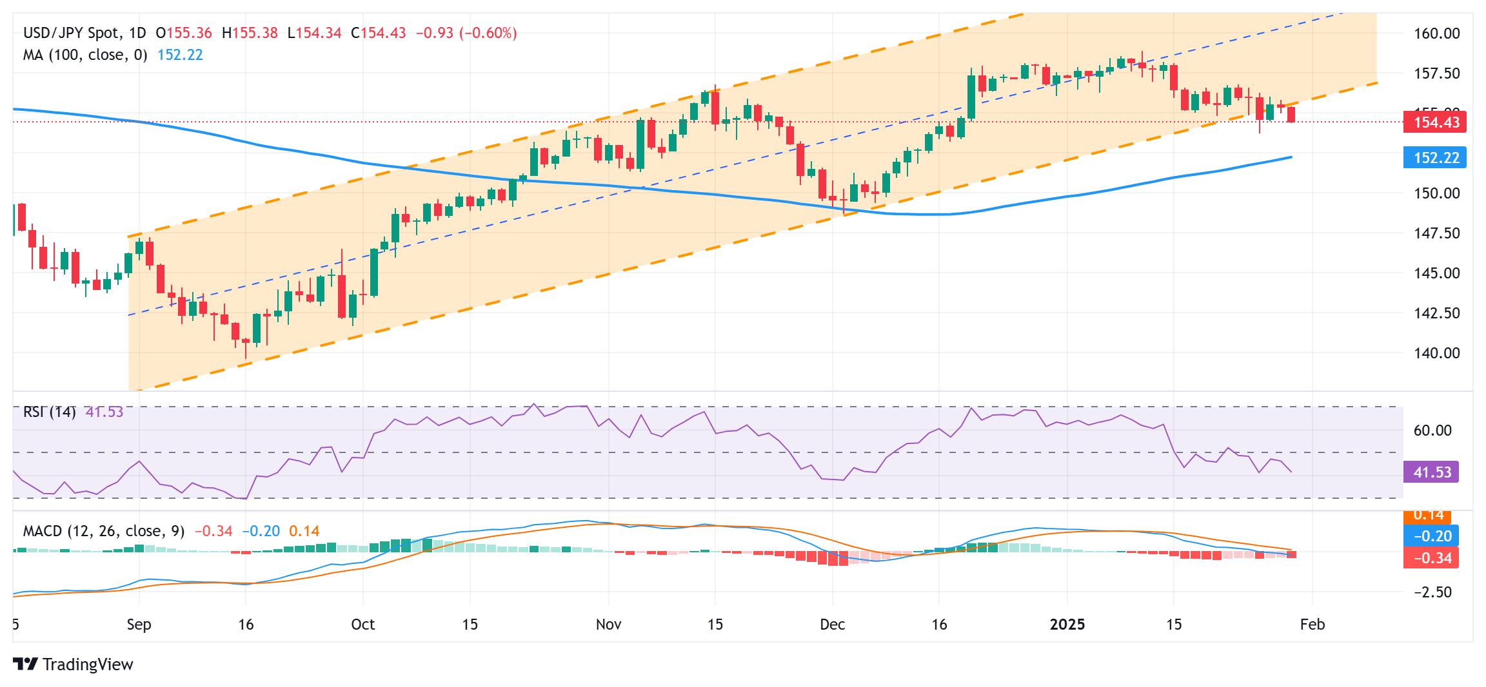Click the RSI reading 41.53 beside label
1486x687 pixels.
[104, 412]
